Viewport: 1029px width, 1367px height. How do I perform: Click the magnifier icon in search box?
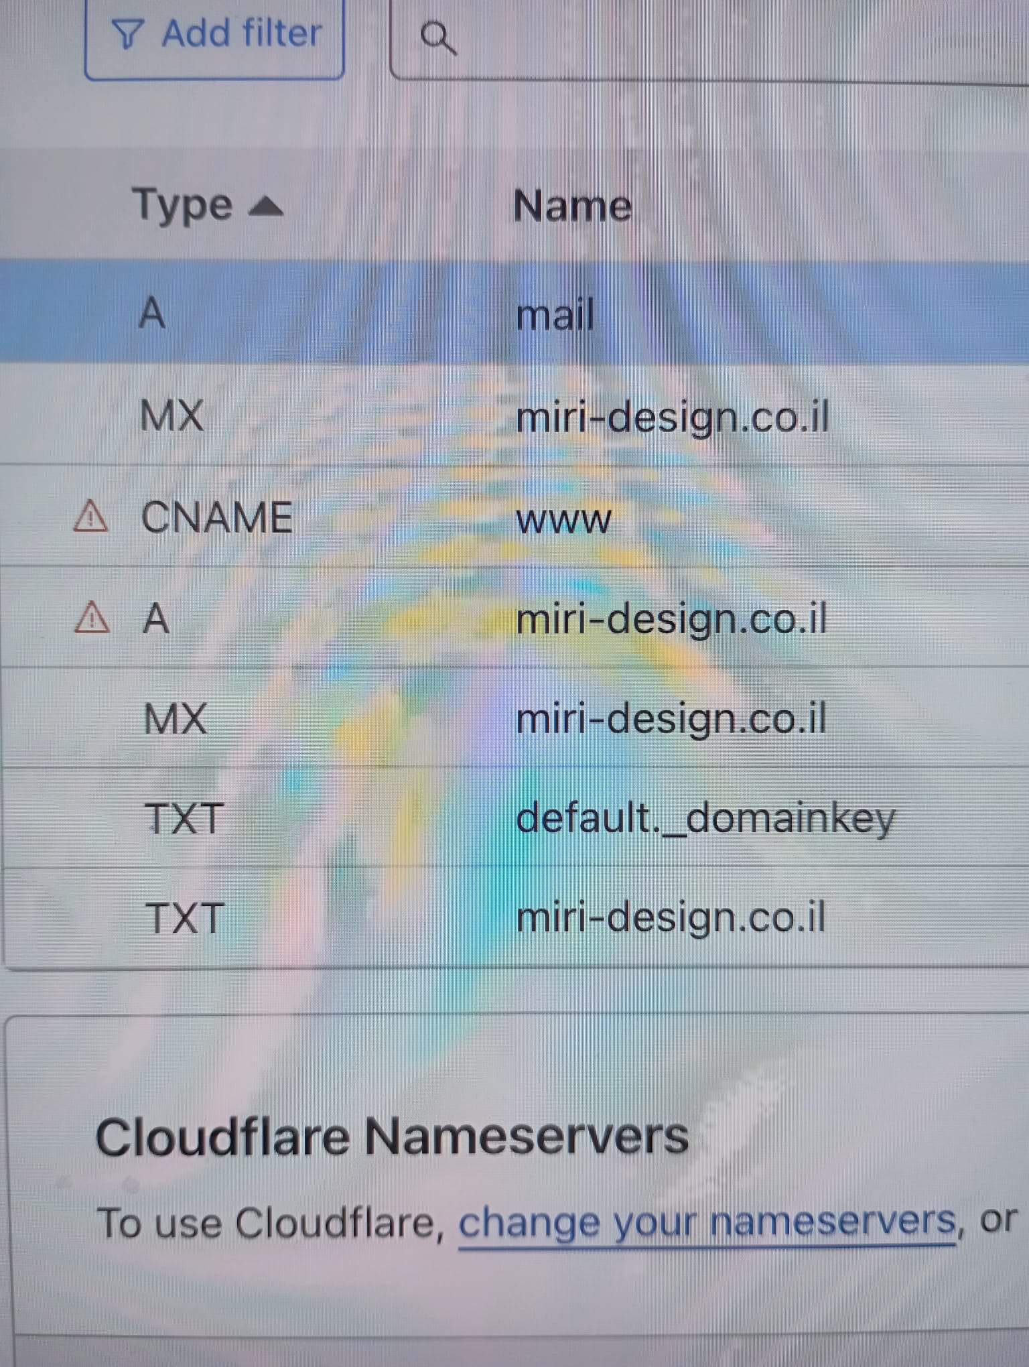click(x=438, y=38)
